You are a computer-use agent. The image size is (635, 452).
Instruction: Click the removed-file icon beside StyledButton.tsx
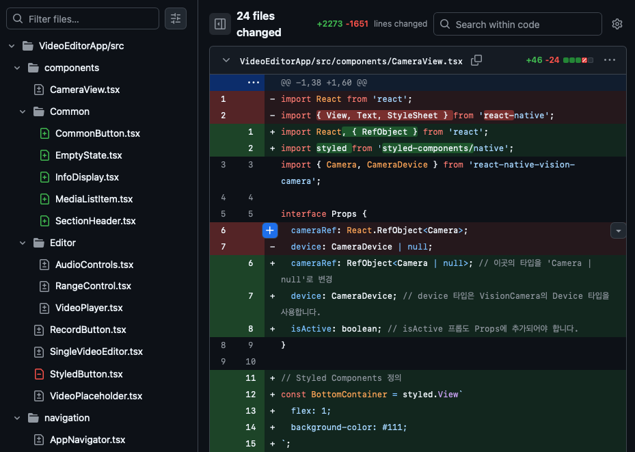[x=39, y=374]
